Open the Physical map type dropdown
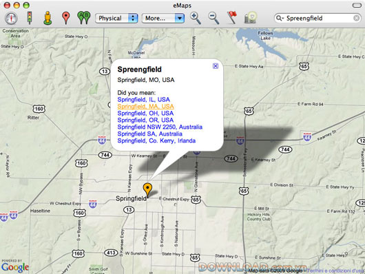The image size is (365, 274). pos(116,18)
